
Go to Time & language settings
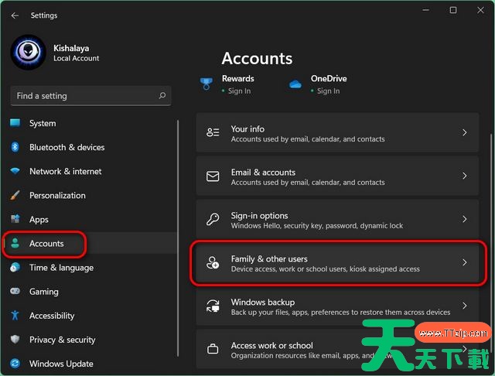pyautogui.click(x=61, y=268)
